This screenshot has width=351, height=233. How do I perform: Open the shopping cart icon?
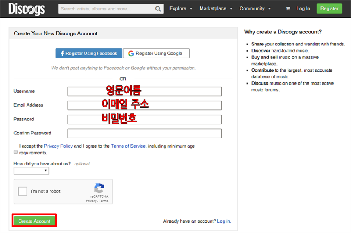pyautogui.click(x=288, y=9)
